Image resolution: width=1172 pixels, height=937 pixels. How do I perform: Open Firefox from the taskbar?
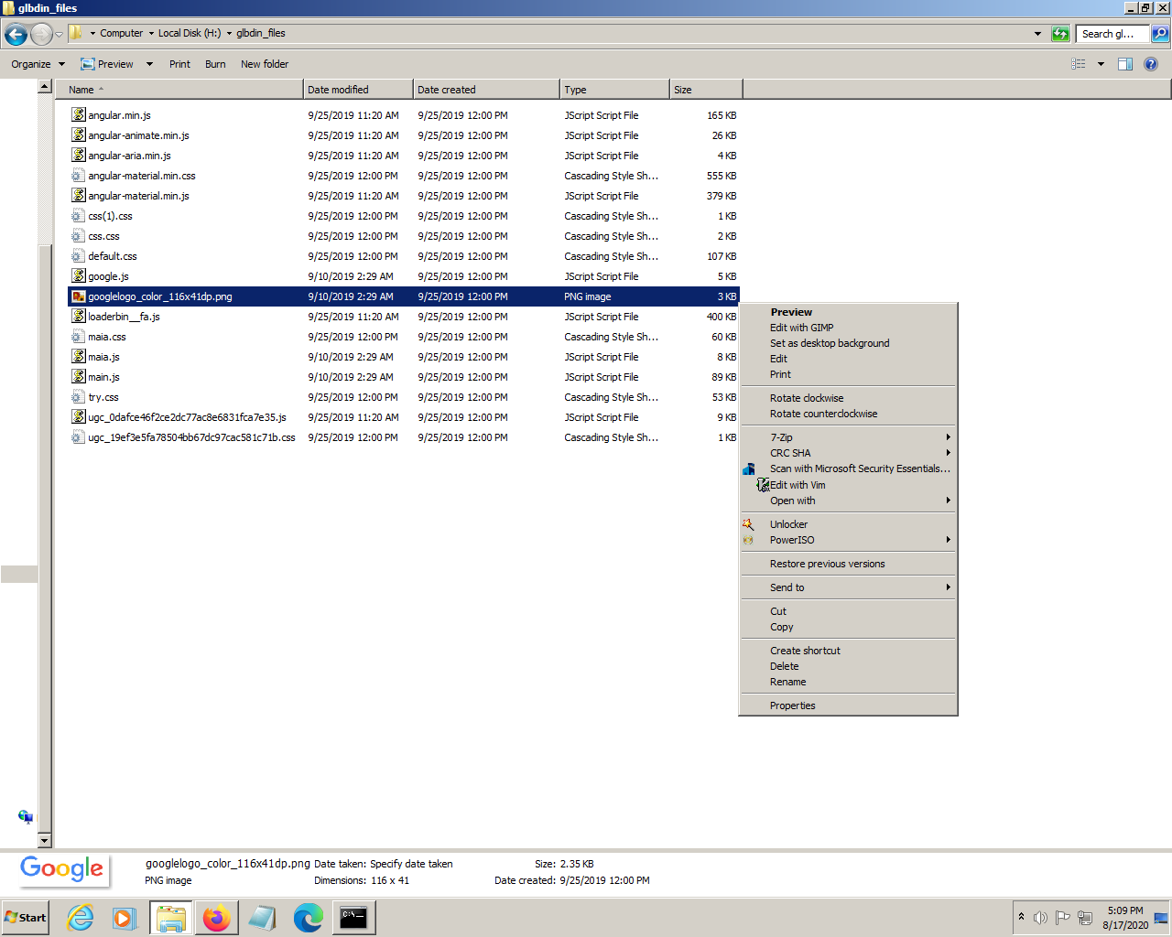point(217,918)
